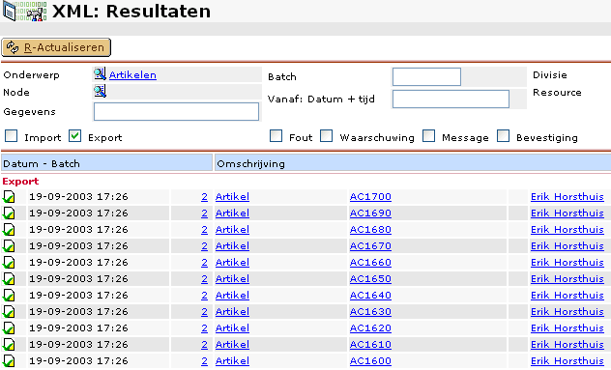Viewport: 611px width, 370px height.
Task: Focus the Gegevens input field
Action: (x=176, y=112)
